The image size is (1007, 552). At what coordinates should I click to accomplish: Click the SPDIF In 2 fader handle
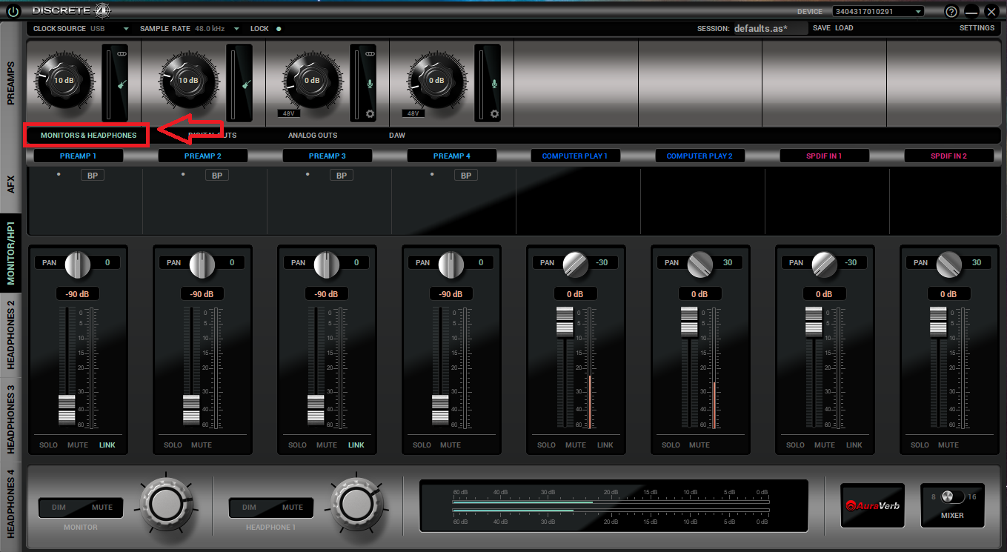[938, 321]
